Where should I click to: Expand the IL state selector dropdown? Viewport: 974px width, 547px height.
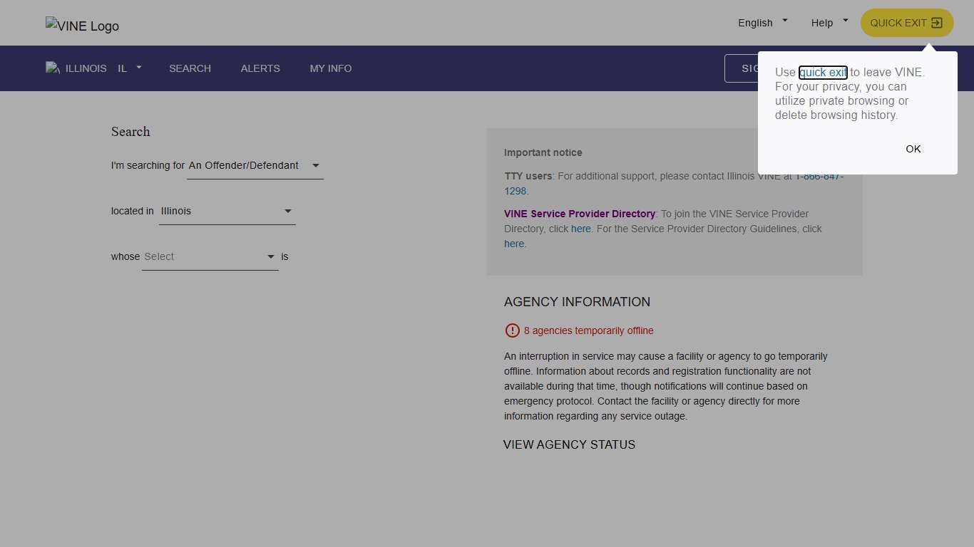tap(130, 68)
